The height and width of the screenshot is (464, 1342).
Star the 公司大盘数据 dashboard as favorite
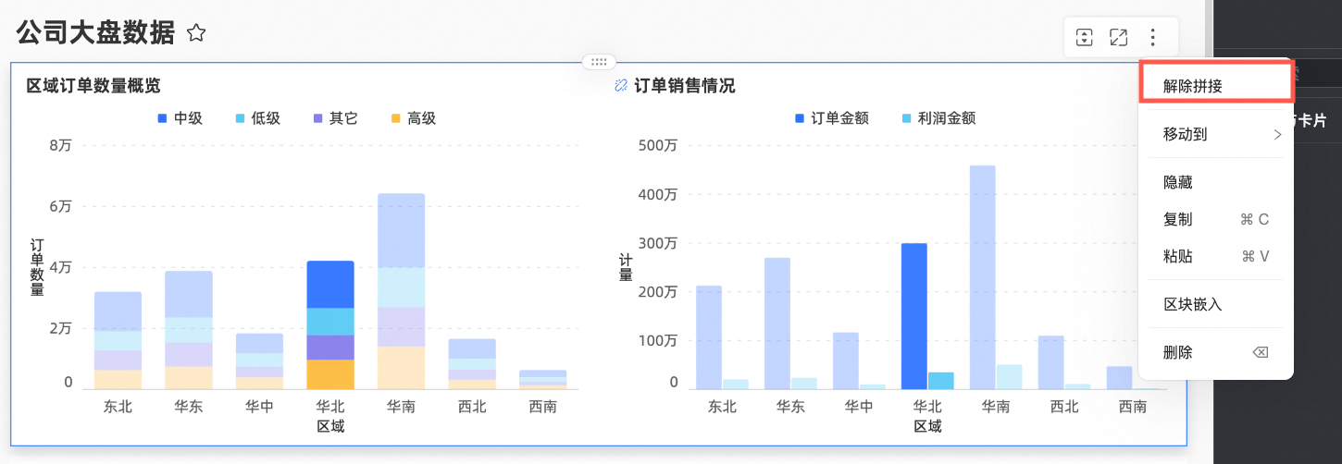pyautogui.click(x=196, y=33)
